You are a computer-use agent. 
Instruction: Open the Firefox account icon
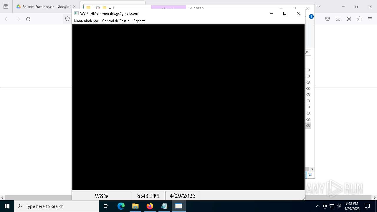click(x=349, y=19)
